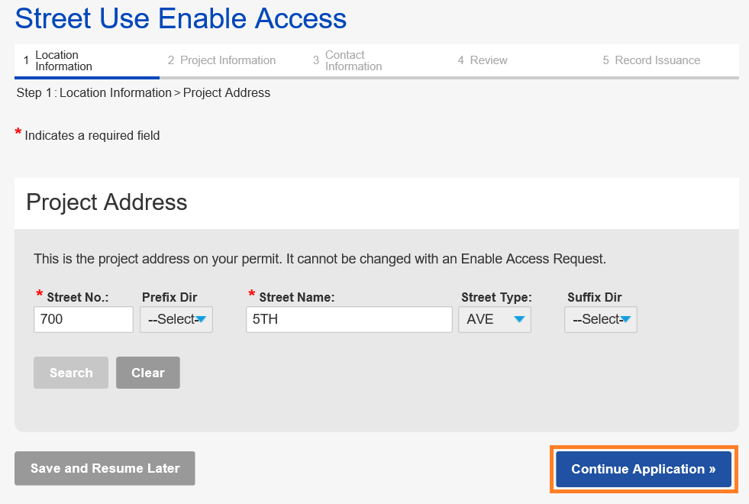Screen dimensions: 749x504
Task: Click the Street Use Enable Access heading
Action: (180, 18)
